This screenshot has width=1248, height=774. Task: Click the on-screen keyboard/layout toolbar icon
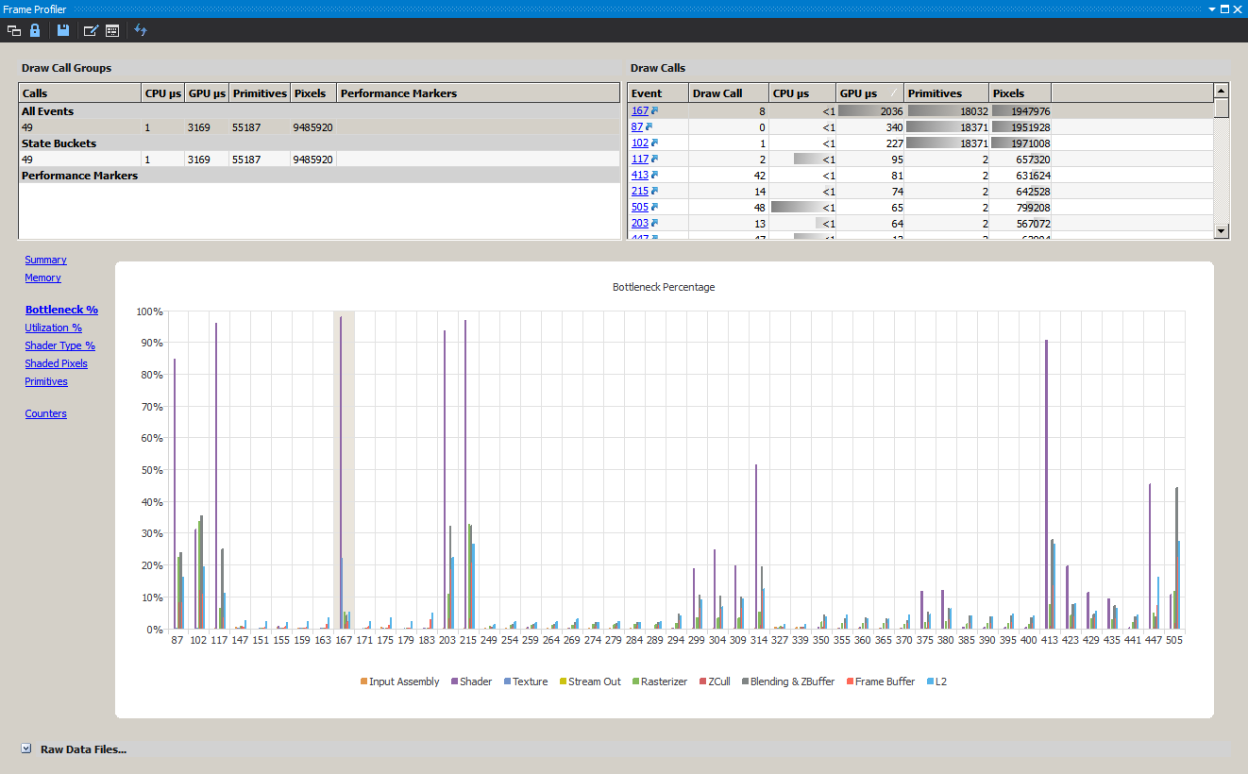coord(112,30)
